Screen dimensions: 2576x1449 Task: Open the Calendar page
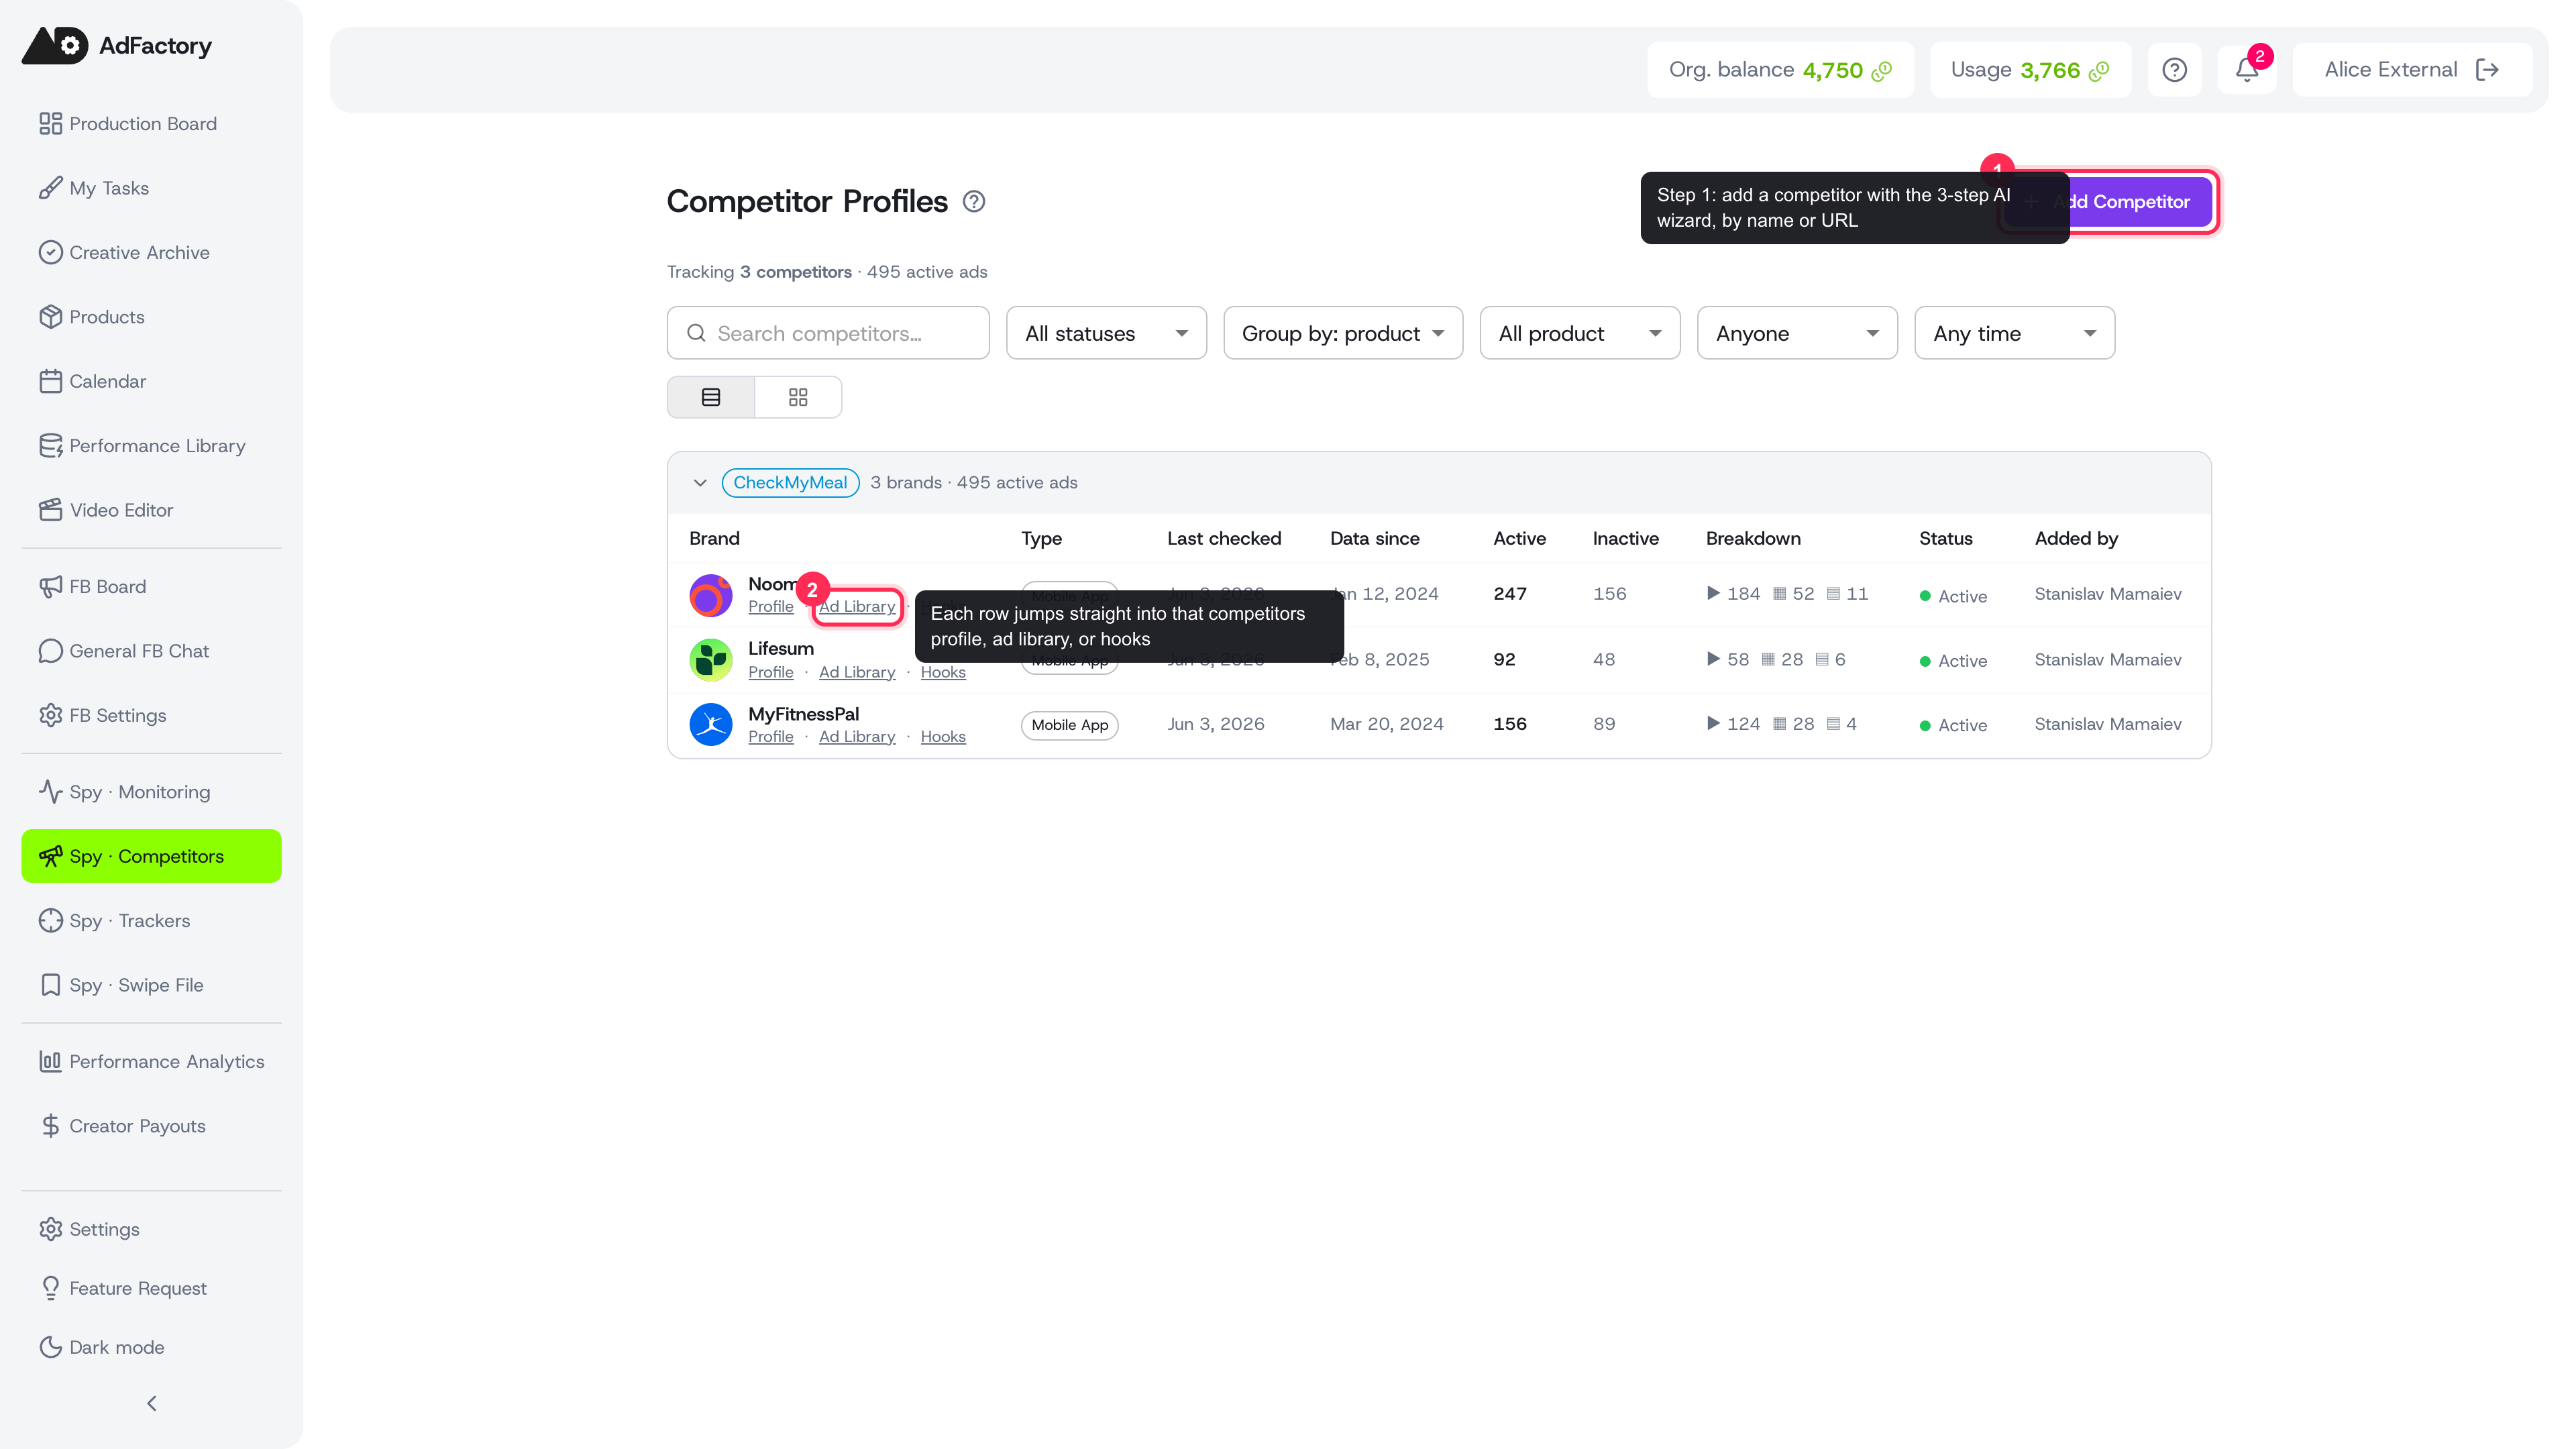(151, 381)
